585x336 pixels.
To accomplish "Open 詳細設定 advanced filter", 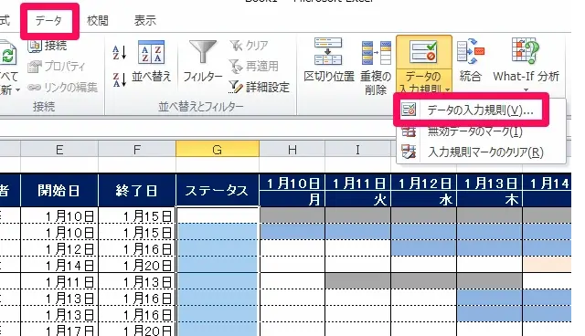I will [259, 87].
